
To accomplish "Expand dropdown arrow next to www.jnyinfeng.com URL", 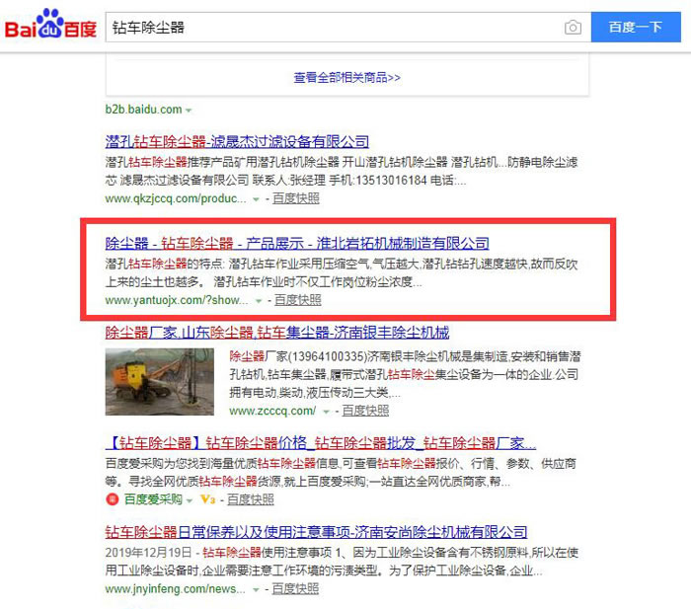I will pyautogui.click(x=256, y=589).
